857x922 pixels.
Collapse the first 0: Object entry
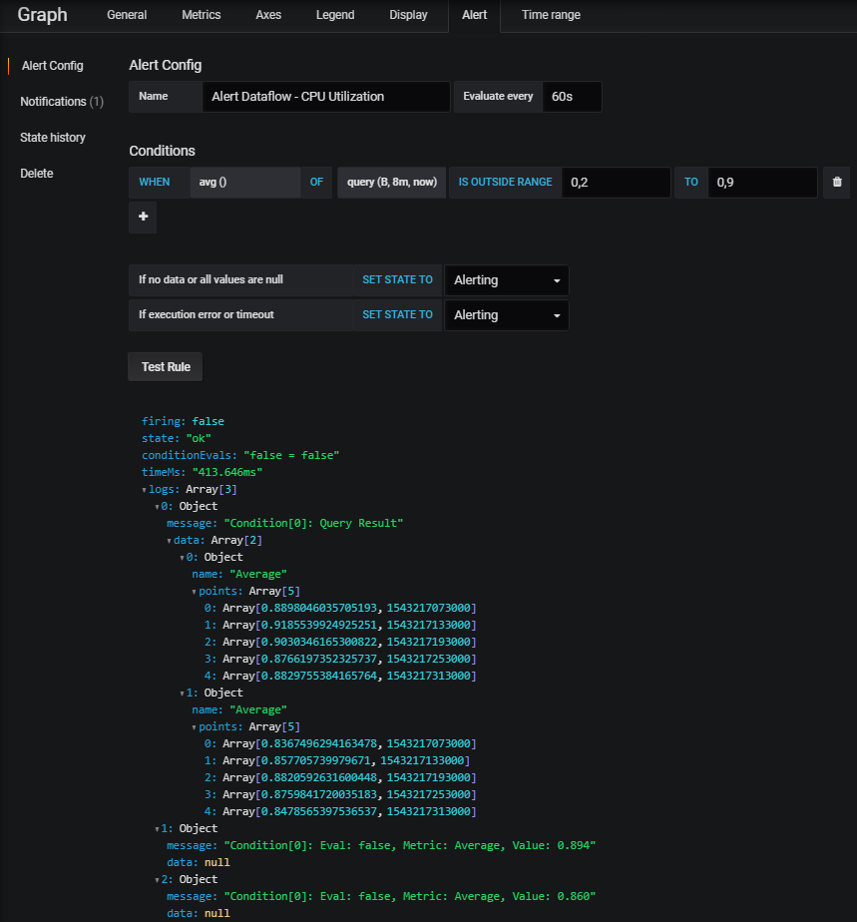[x=156, y=506]
